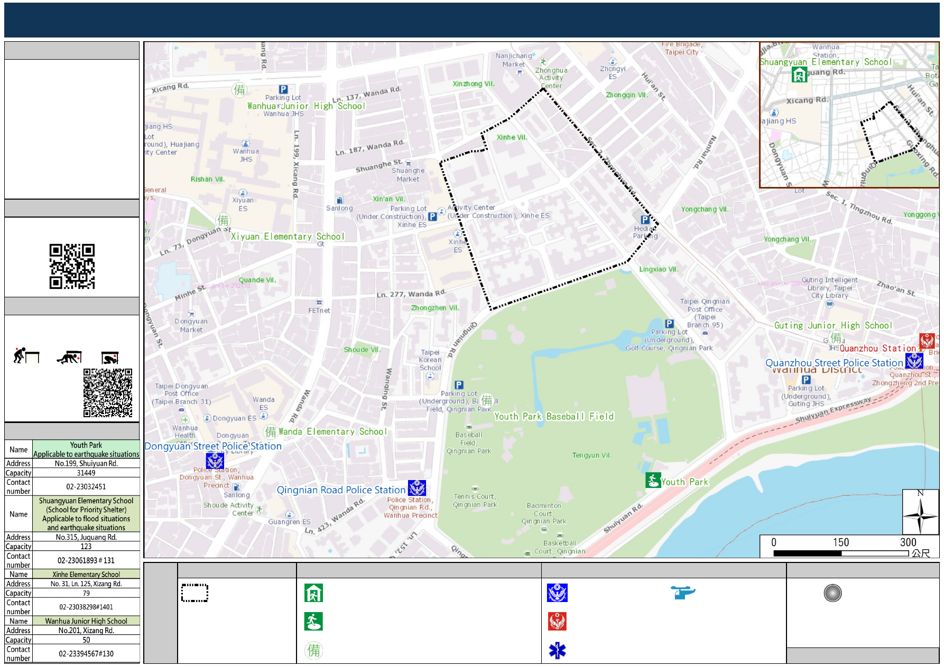Click the hold-on under table earthquake icon
Viewport: 944px width, 667px height.
pyautogui.click(x=110, y=358)
